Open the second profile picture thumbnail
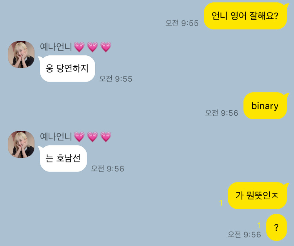294x246 pixels. [x=21, y=144]
